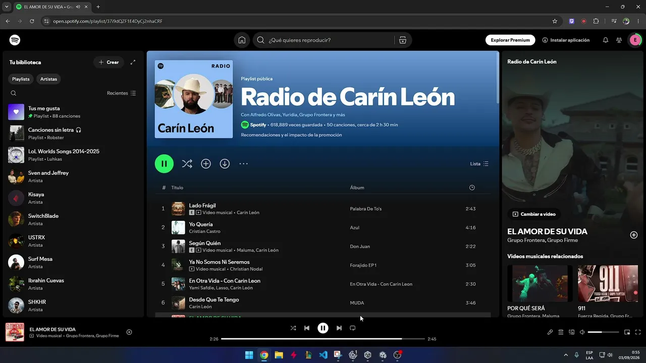The width and height of the screenshot is (646, 363).
Task: Filter library by Artistas
Action: point(49,79)
